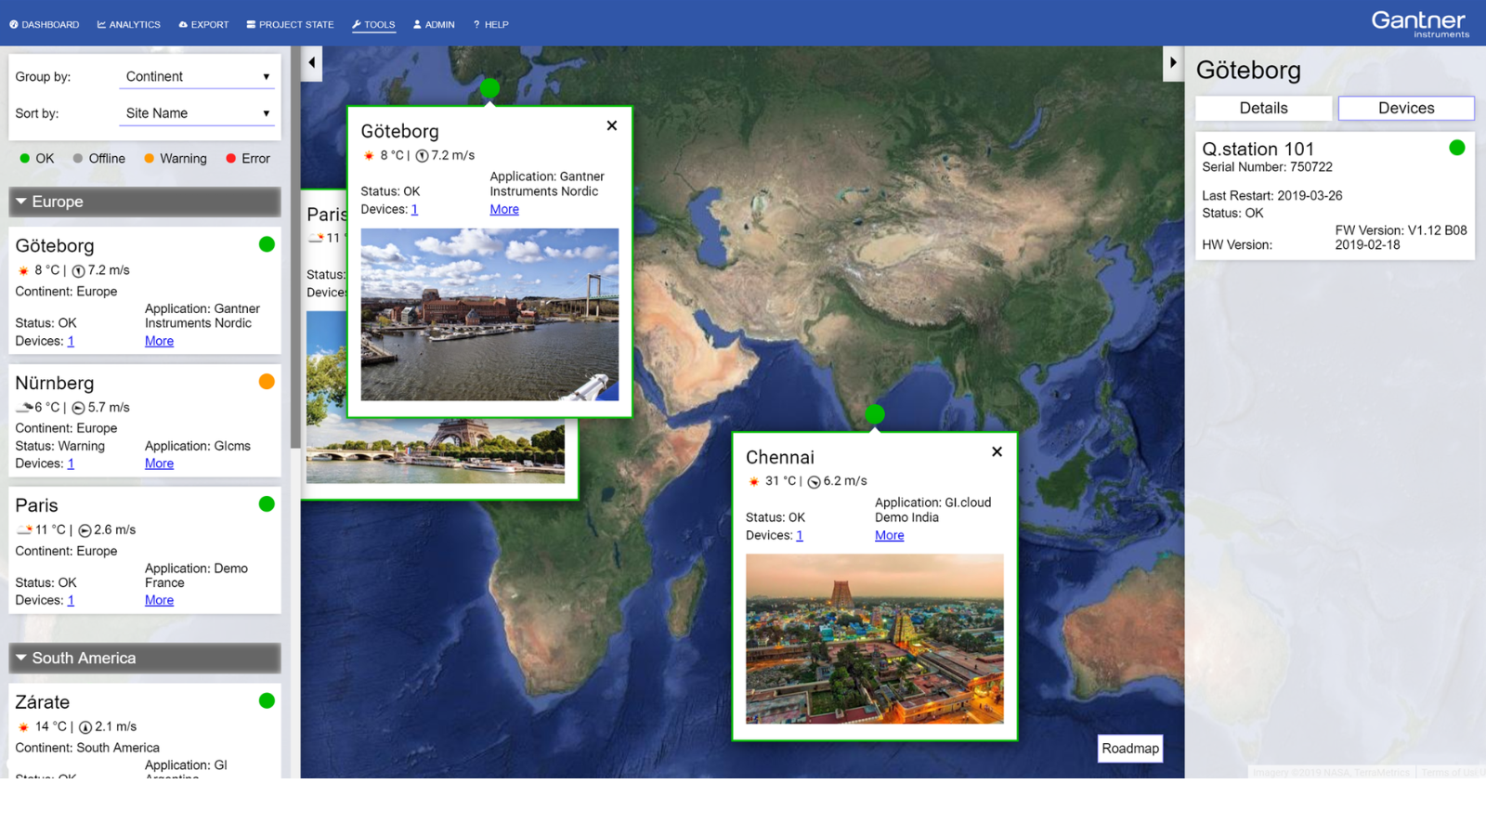This screenshot has height=836, width=1486.
Task: Open the Sort by Site Name dropdown
Action: click(x=199, y=113)
